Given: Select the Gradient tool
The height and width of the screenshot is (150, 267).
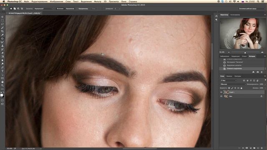Looking at the screenshot, I should point(3,57).
